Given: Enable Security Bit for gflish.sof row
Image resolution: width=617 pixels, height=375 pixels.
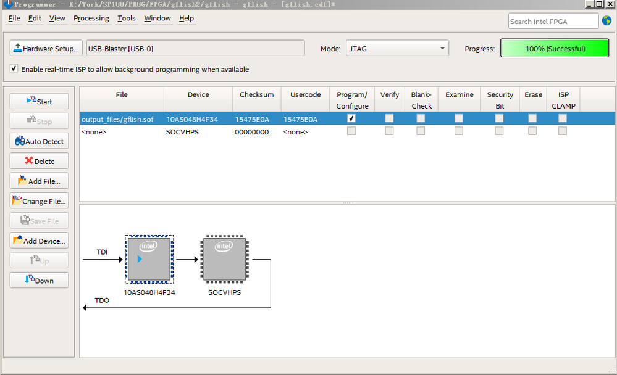Looking at the screenshot, I should pyautogui.click(x=500, y=118).
